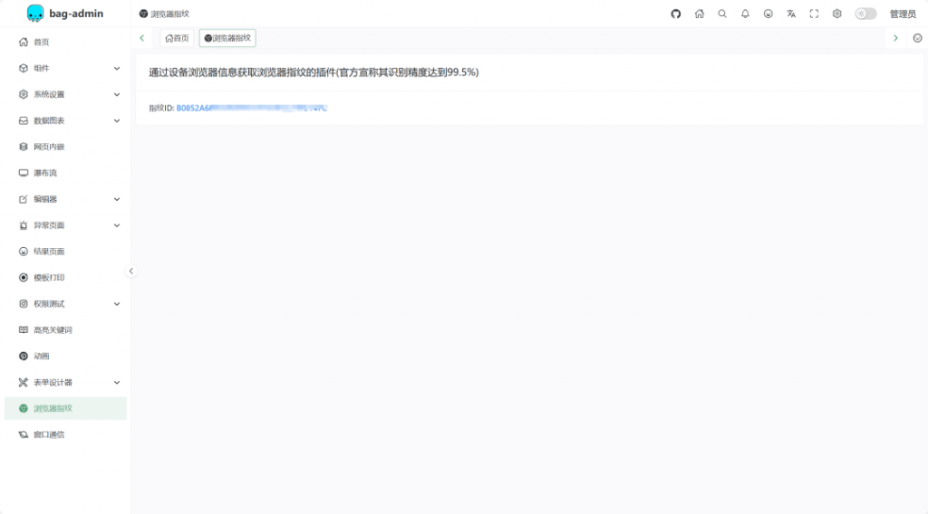Click the home icon in top toolbar
Viewport: 928px width, 514px height.
tap(699, 14)
